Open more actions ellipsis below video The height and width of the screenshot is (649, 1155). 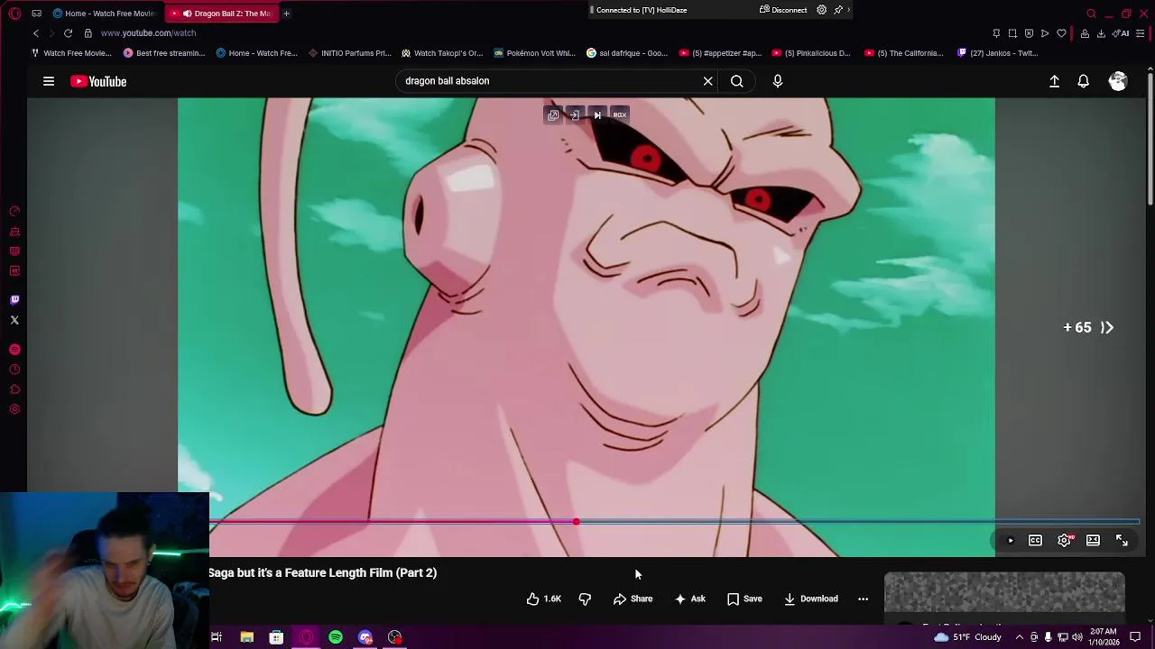tap(863, 599)
